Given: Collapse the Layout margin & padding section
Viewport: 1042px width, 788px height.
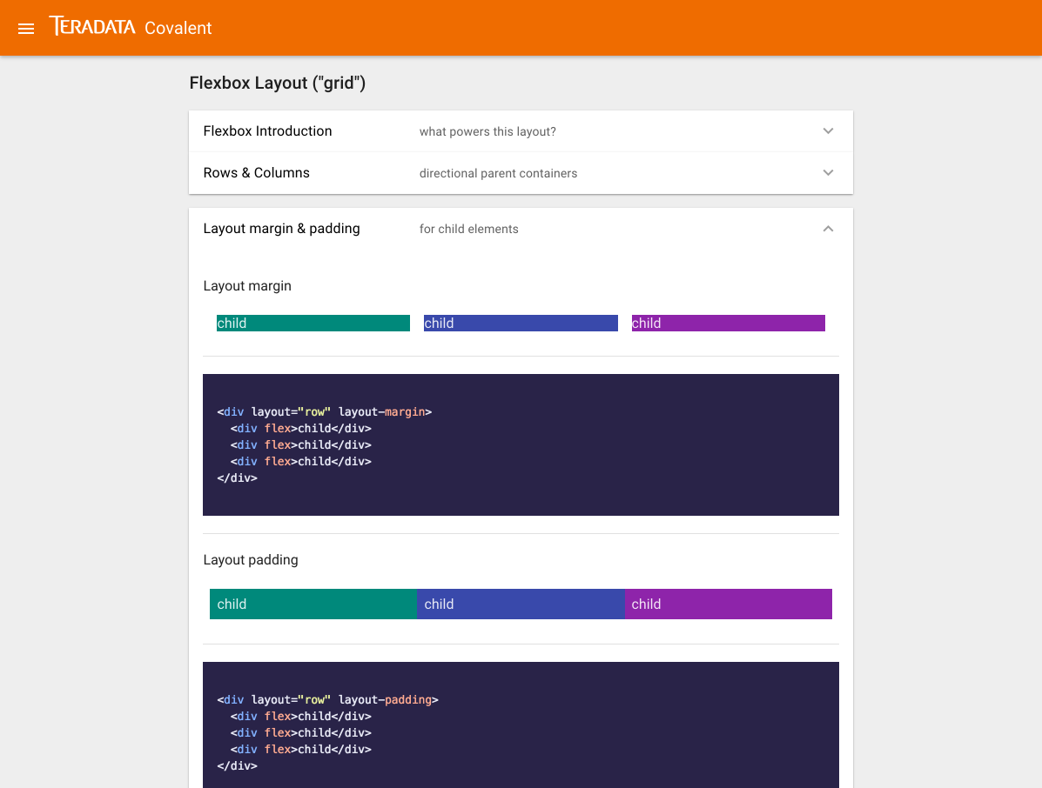Looking at the screenshot, I should (x=521, y=228).
